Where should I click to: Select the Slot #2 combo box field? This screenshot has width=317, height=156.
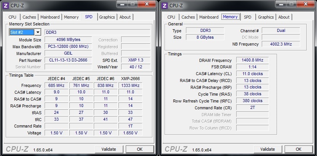[x=25, y=32]
